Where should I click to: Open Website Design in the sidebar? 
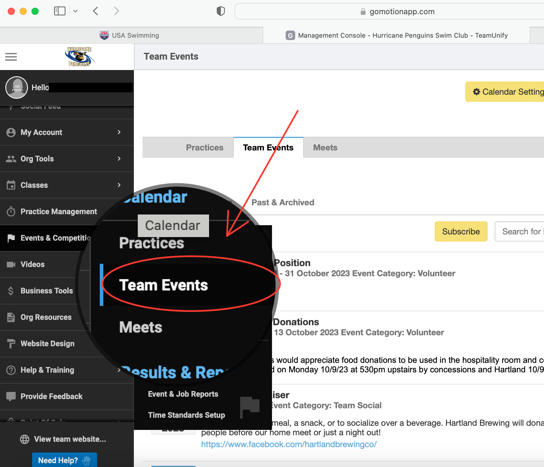point(47,344)
